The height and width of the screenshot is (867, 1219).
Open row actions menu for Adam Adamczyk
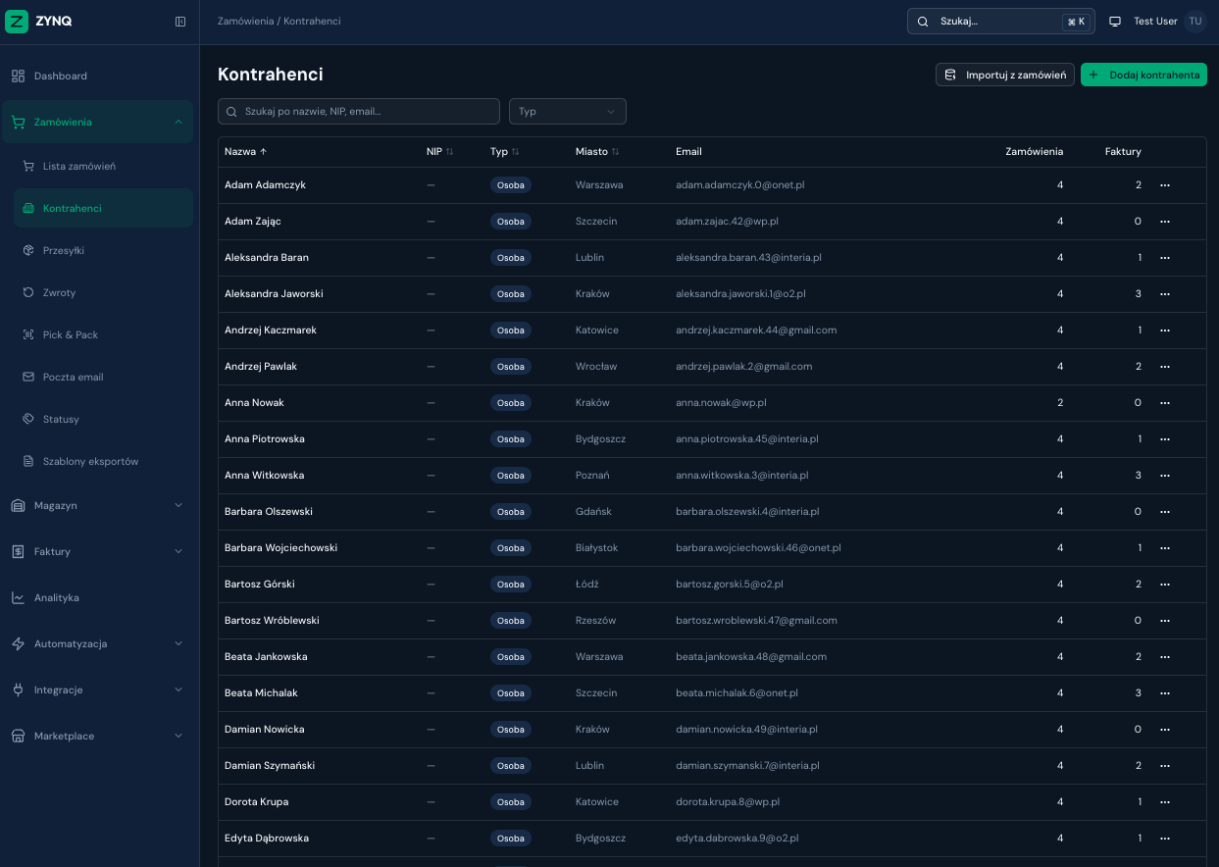pos(1165,185)
